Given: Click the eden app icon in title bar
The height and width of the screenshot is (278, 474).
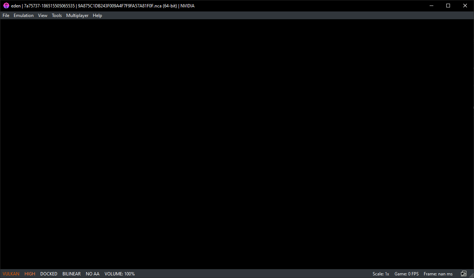Looking at the screenshot, I should [x=6, y=6].
